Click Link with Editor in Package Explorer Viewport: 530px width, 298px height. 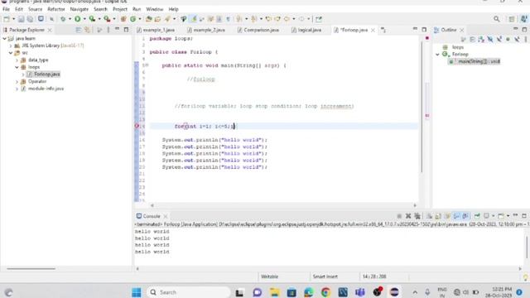(88, 30)
